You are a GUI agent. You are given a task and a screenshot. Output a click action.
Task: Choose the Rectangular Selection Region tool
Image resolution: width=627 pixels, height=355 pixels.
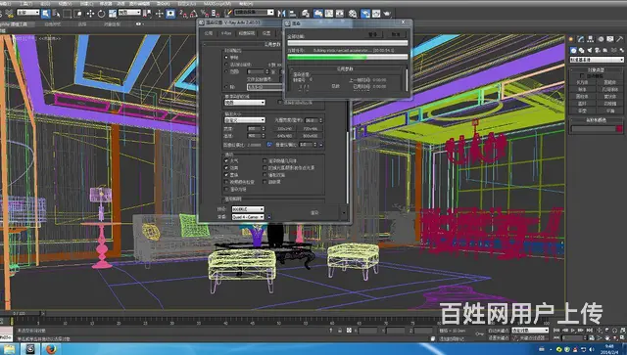click(68, 14)
